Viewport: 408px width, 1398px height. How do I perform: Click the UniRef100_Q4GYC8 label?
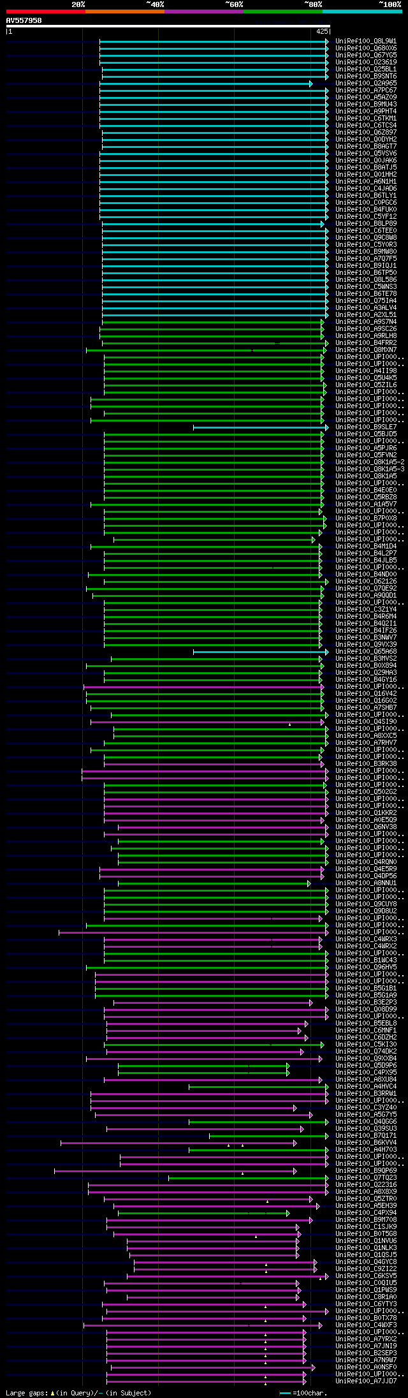point(366,1262)
